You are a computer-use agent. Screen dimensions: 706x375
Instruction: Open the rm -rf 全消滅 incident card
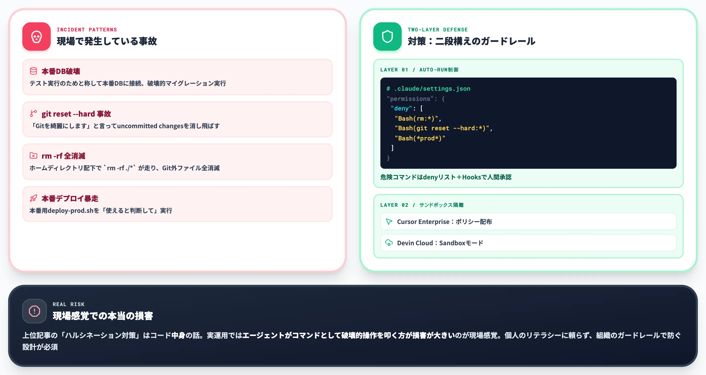pyautogui.click(x=177, y=162)
